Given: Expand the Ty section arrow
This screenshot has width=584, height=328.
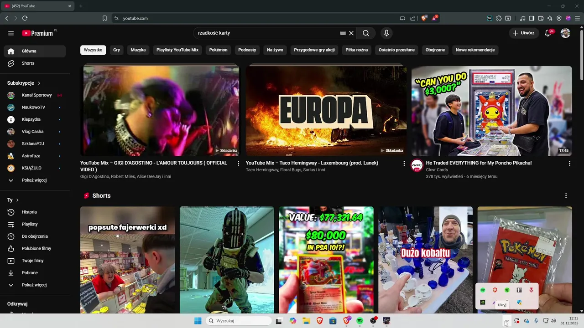Looking at the screenshot, I should coord(17,200).
